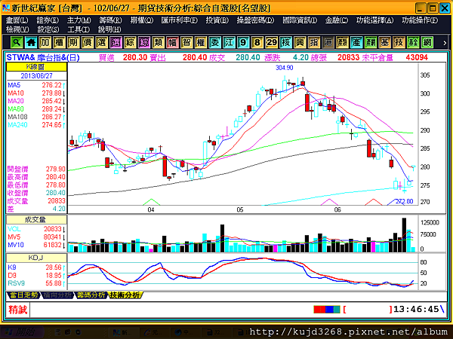Click the green magnifier search icon
This screenshot has height=339, width=453.
coord(17,43)
